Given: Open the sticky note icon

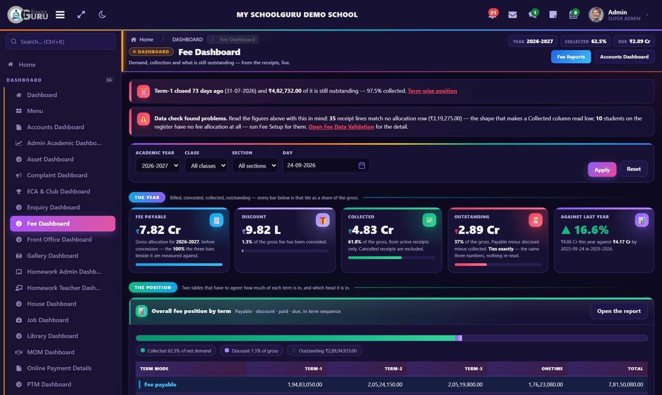Looking at the screenshot, I should 553,15.
